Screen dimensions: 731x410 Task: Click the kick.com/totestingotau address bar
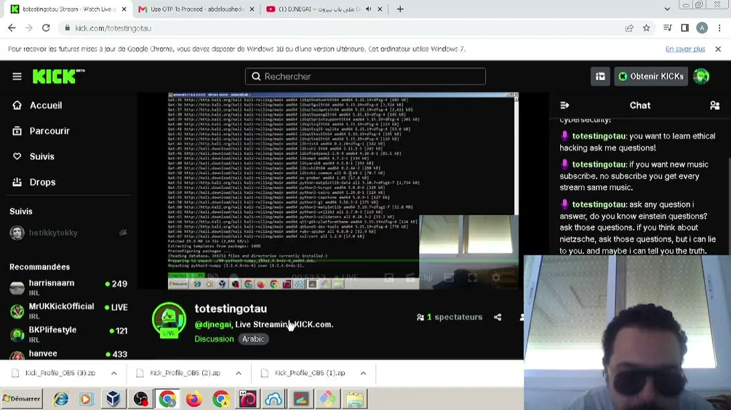pos(342,28)
